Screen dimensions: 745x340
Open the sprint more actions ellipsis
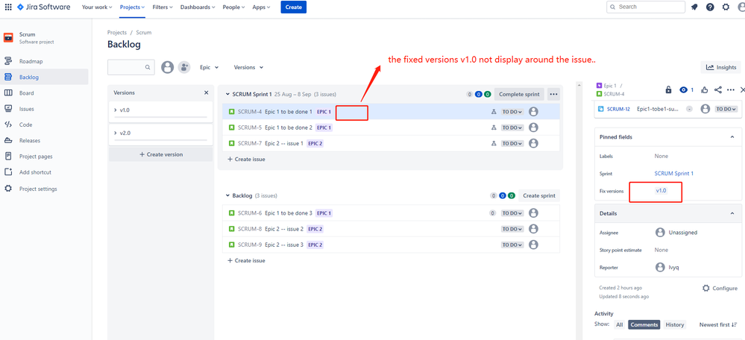[553, 94]
